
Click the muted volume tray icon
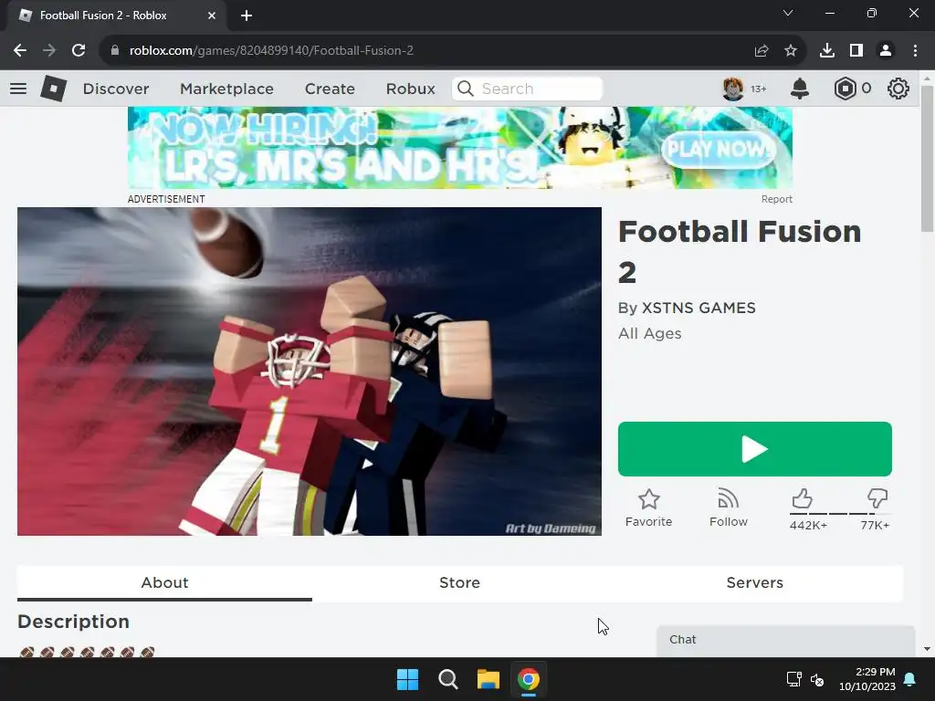point(817,679)
